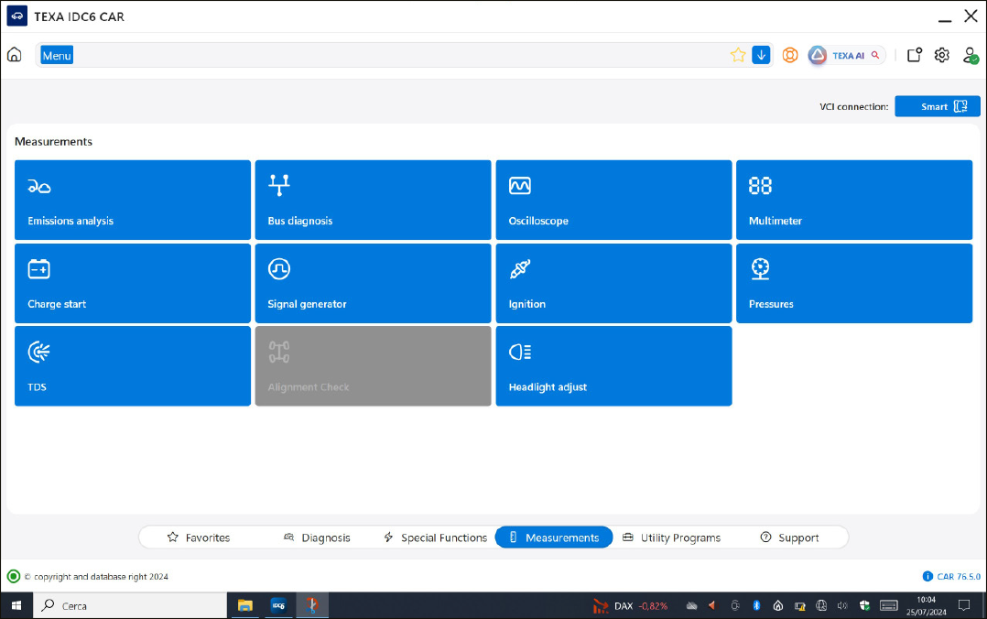Screen dimensions: 987x619
Task: Select the Pressures tile
Action: [853, 283]
